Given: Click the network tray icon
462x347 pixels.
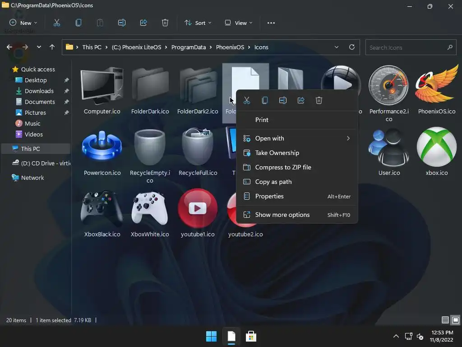Looking at the screenshot, I should click(x=408, y=336).
